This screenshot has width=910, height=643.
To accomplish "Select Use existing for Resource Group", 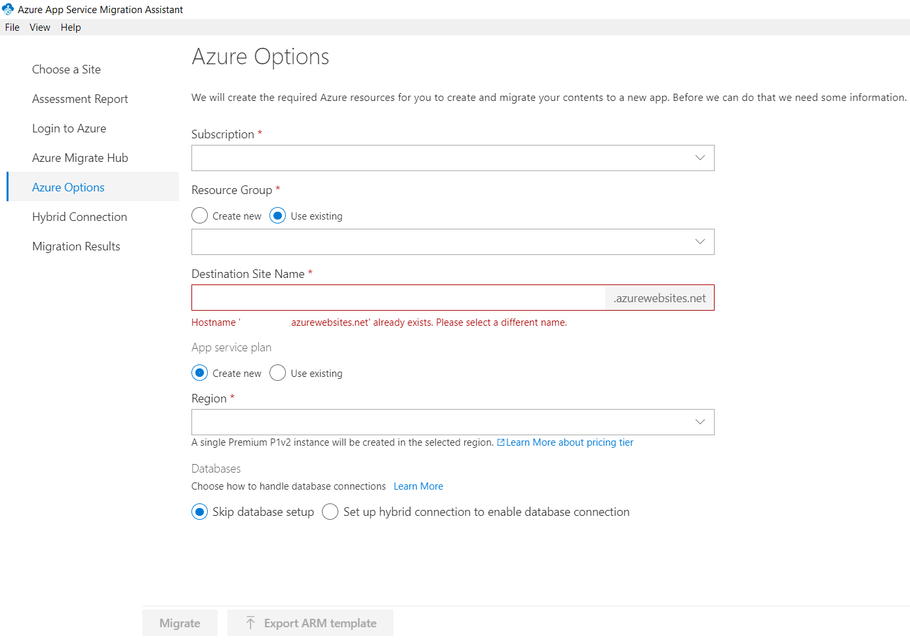I will (278, 216).
